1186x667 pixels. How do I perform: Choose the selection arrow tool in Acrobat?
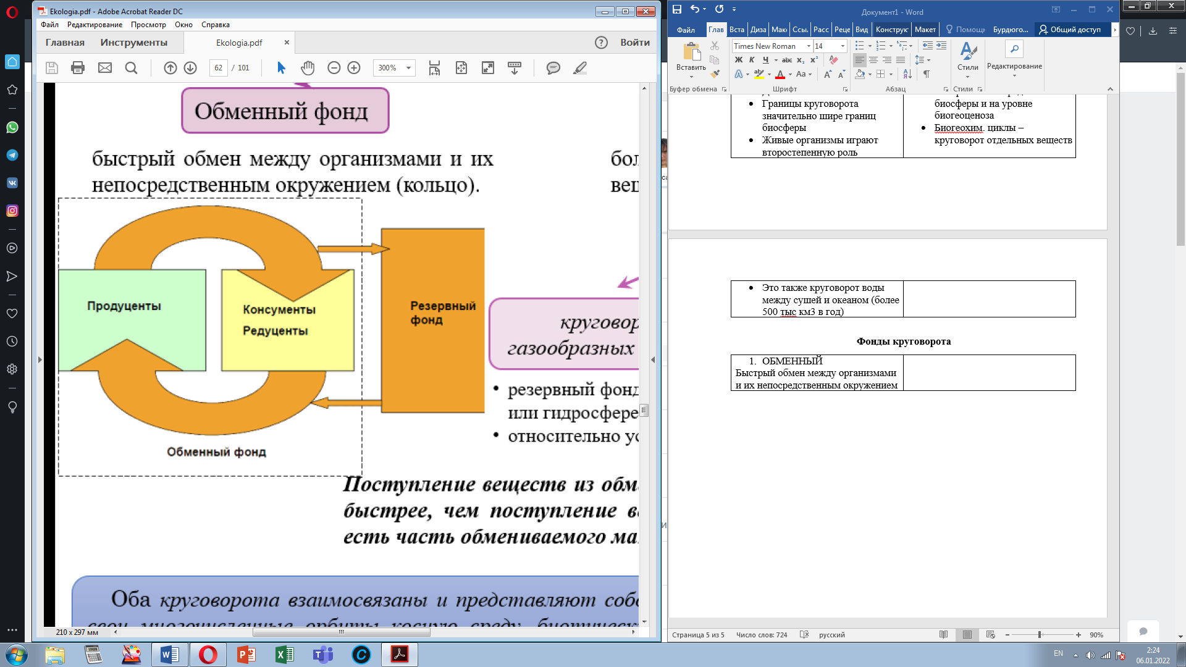click(282, 68)
